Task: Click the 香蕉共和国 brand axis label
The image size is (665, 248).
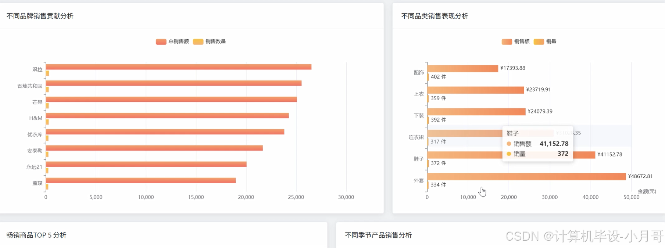Action: [x=30, y=86]
